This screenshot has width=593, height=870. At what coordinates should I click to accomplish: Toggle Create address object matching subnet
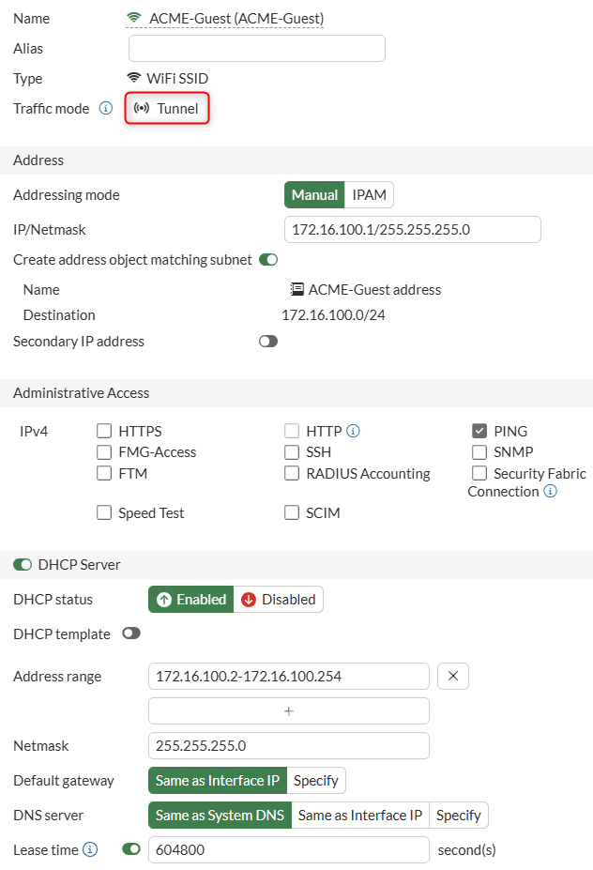(268, 260)
